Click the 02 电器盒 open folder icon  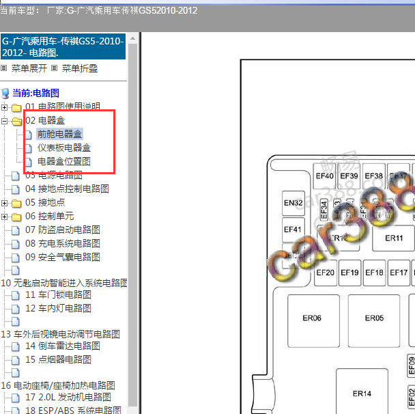[16, 122]
